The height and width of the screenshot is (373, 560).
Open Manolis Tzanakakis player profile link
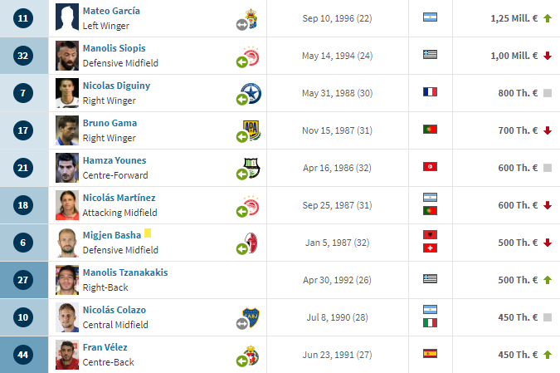pos(125,272)
